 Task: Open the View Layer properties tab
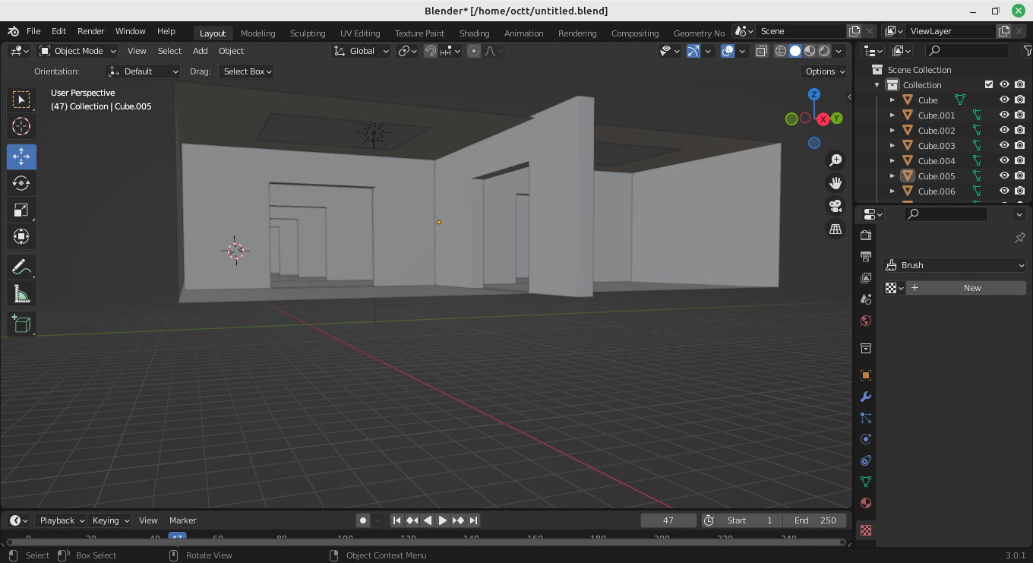[x=865, y=278]
